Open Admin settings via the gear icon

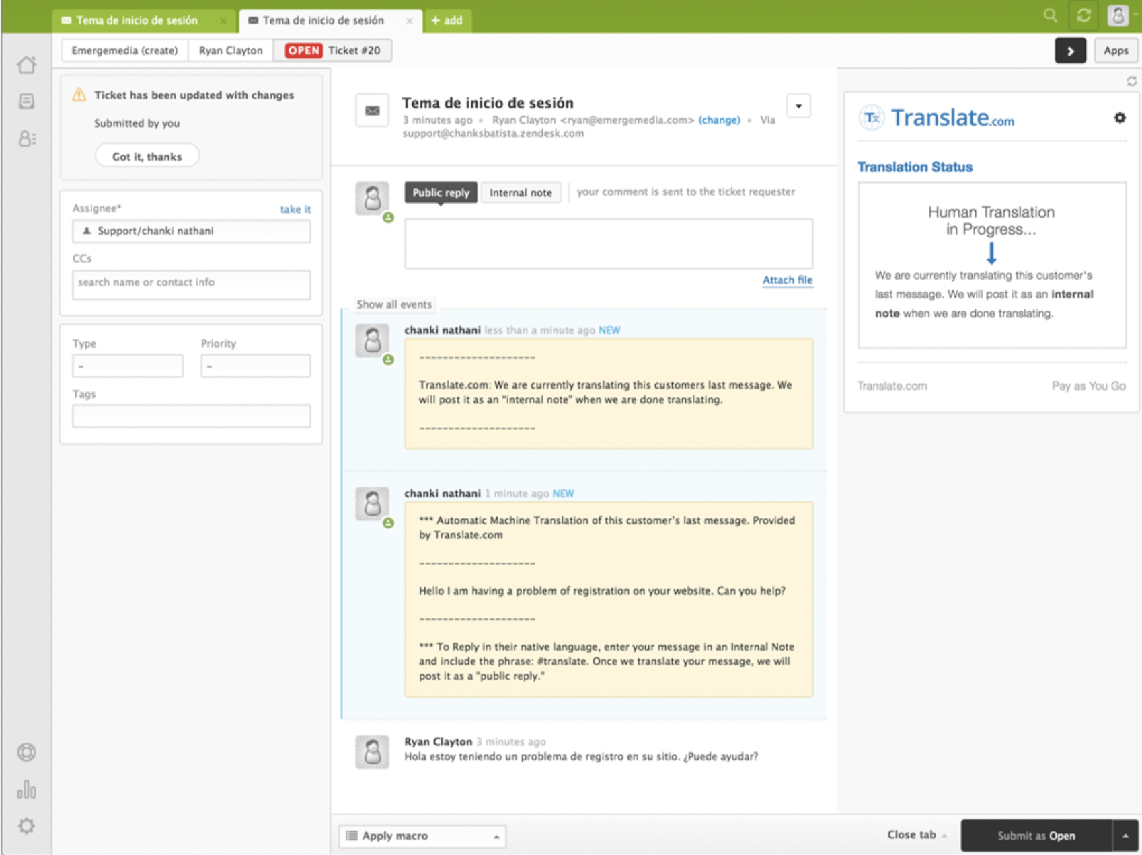click(27, 826)
